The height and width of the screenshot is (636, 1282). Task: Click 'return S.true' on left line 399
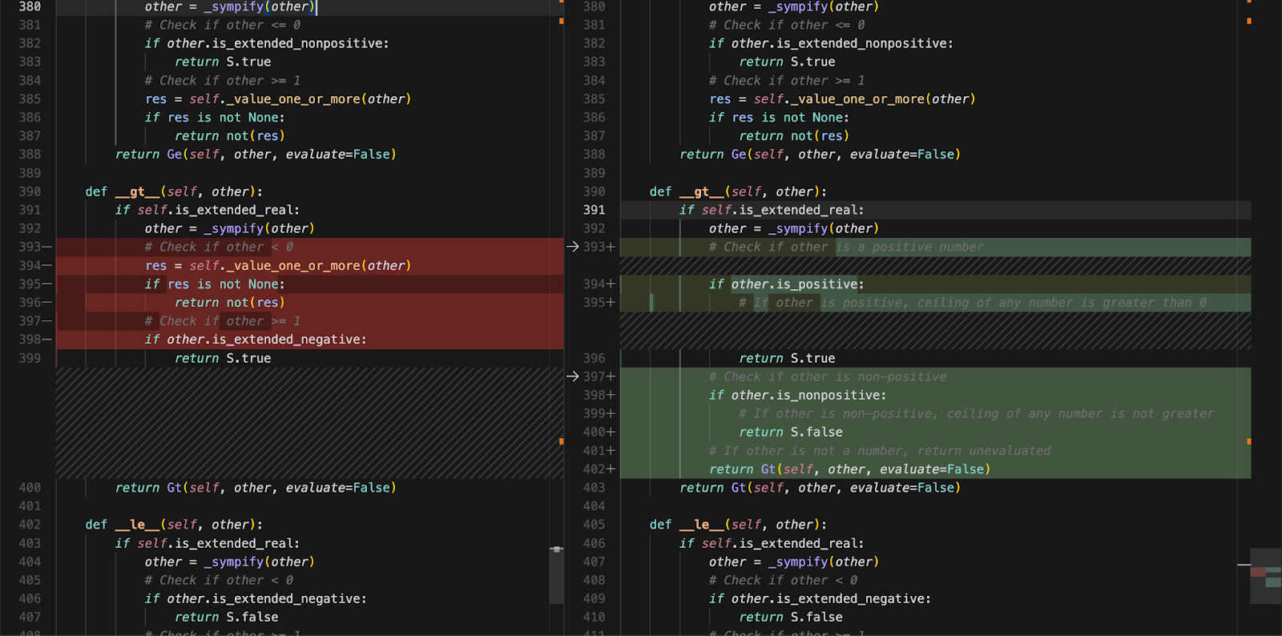point(223,358)
